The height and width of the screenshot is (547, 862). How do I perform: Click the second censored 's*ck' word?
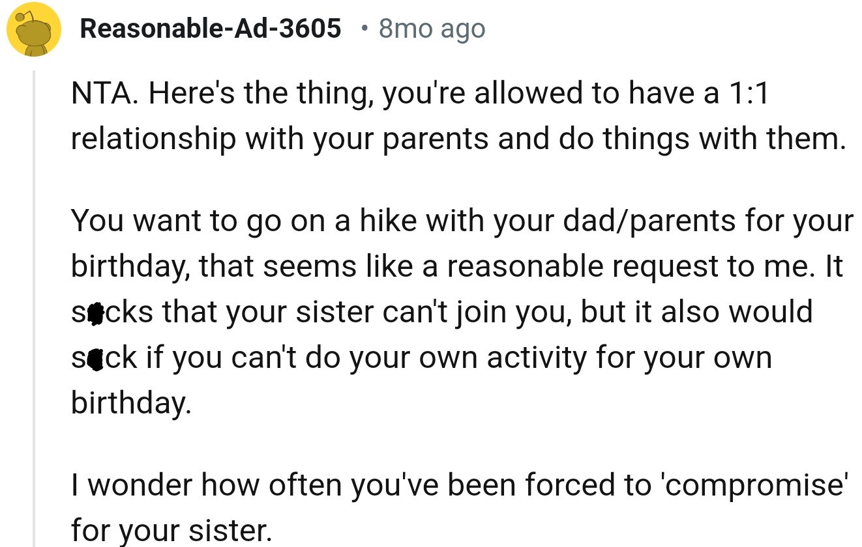coord(104,358)
